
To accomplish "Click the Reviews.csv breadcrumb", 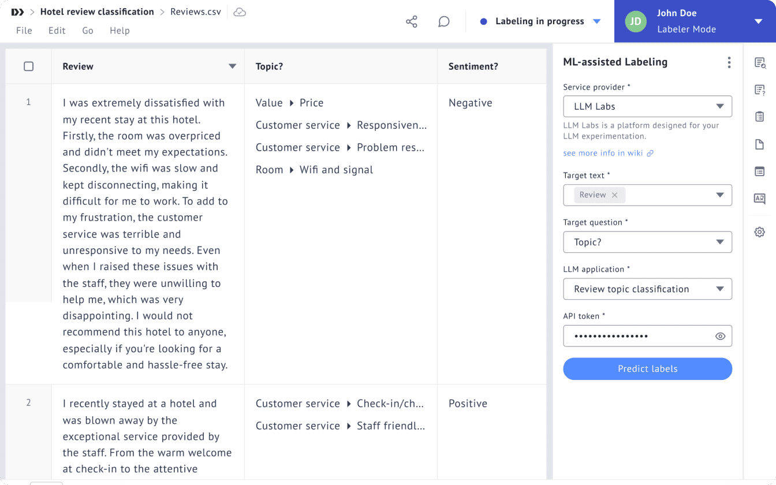I will (196, 12).
